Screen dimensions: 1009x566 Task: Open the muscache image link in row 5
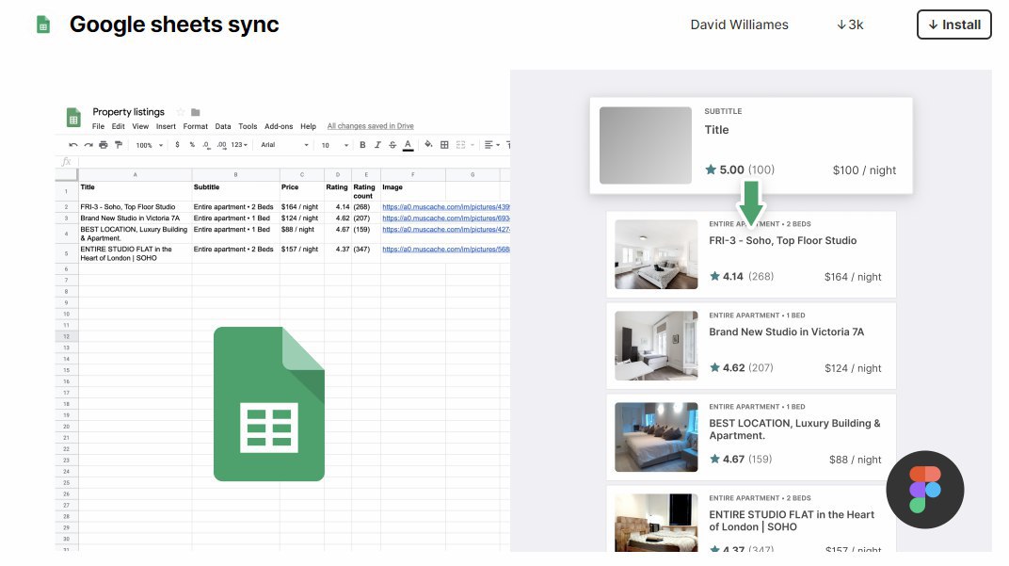click(446, 250)
